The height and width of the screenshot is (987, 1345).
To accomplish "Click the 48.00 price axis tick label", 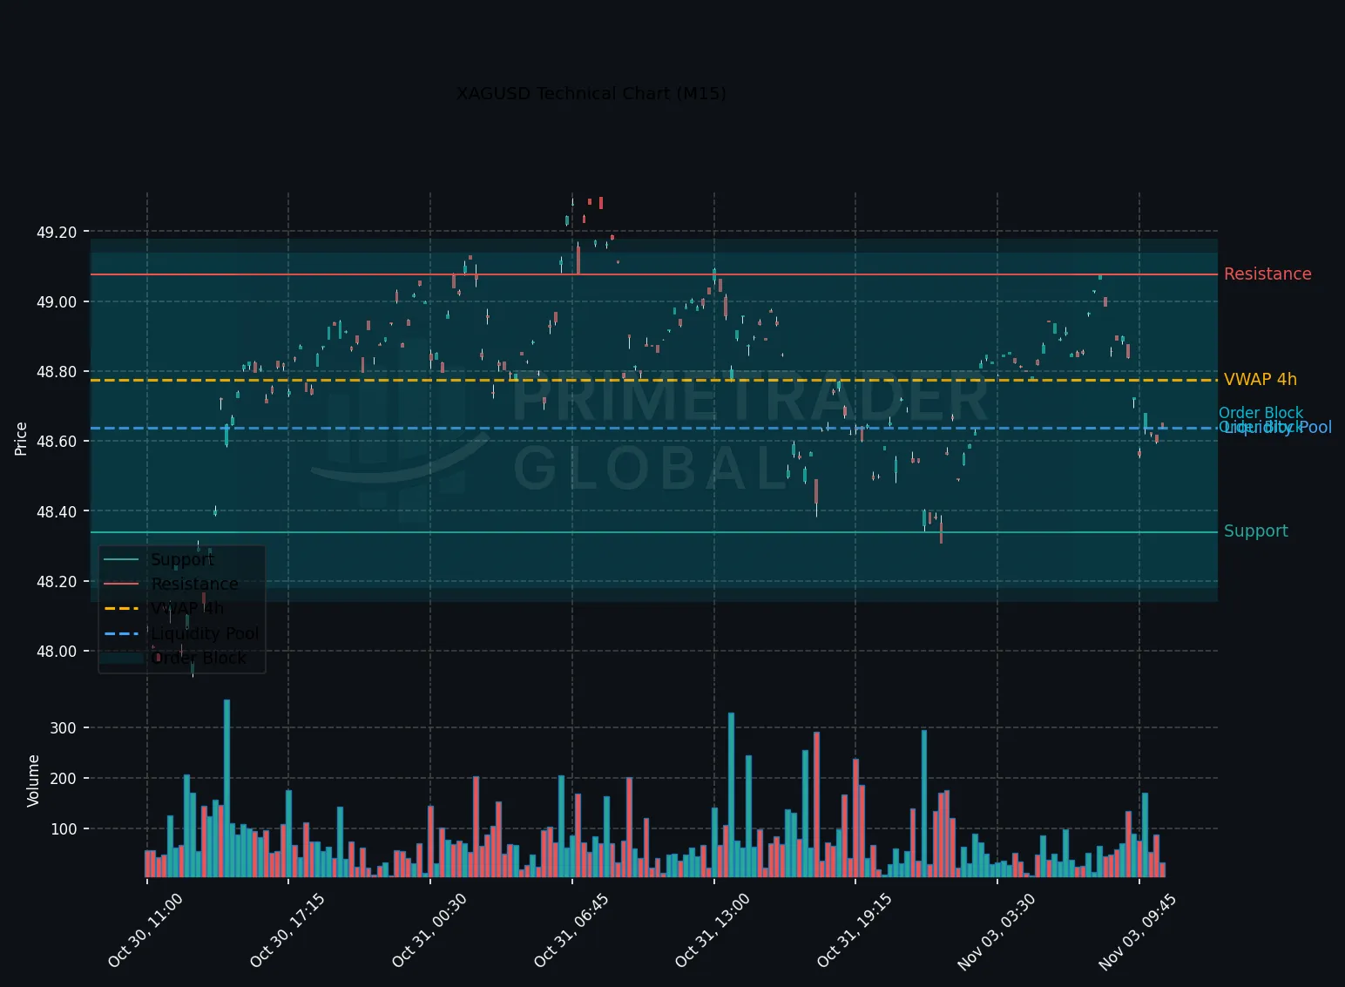I will [57, 652].
